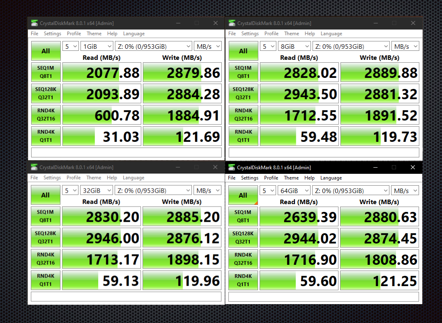The height and width of the screenshot is (323, 442).
Task: Click comment field at bottom of 32GiB window
Action: [126, 296]
